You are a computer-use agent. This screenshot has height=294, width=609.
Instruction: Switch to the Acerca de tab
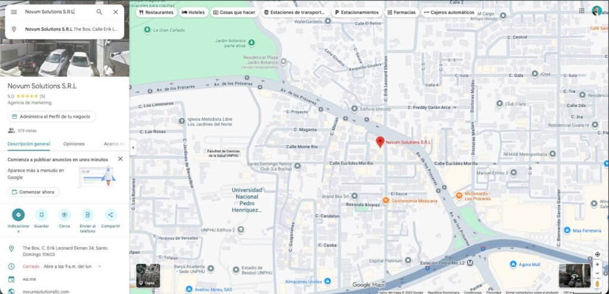[x=114, y=144]
